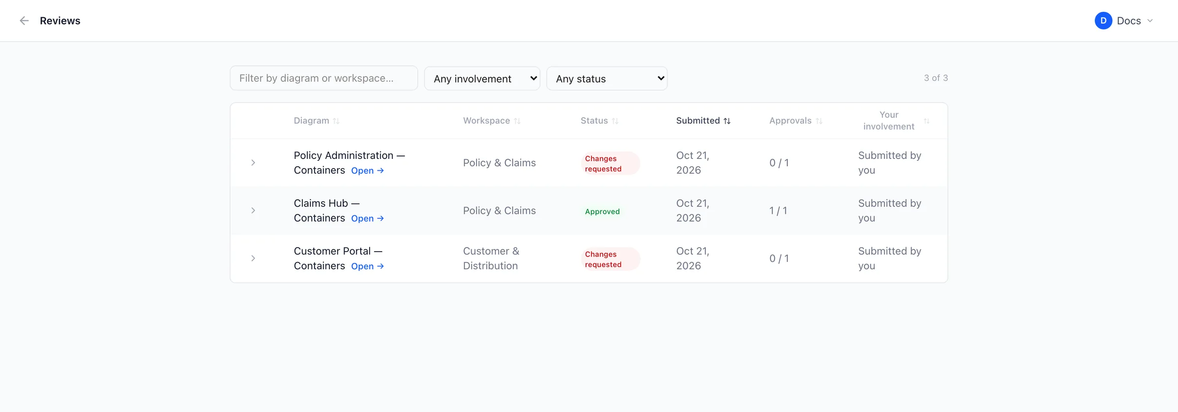This screenshot has height=412, width=1178.
Task: Click the Docs account name
Action: [x=1129, y=21]
